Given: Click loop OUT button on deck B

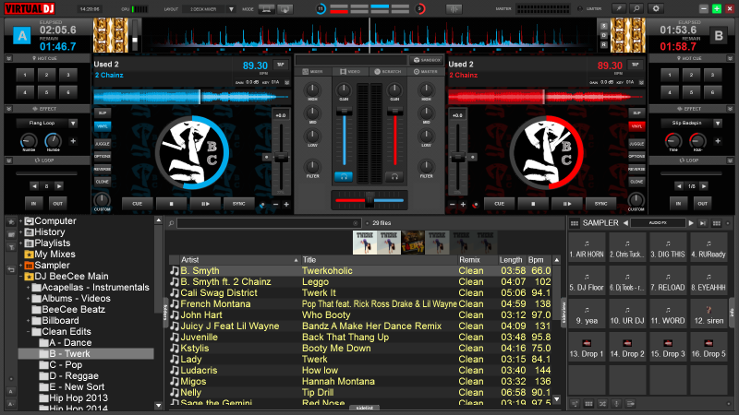Looking at the screenshot, I should pos(702,204).
